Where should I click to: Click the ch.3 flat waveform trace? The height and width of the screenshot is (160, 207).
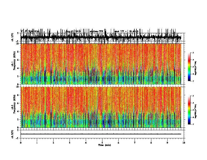click(101, 134)
